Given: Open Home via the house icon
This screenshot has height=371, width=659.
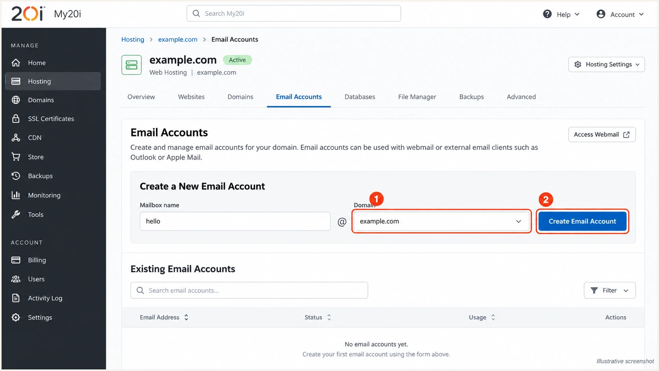Looking at the screenshot, I should tap(16, 63).
